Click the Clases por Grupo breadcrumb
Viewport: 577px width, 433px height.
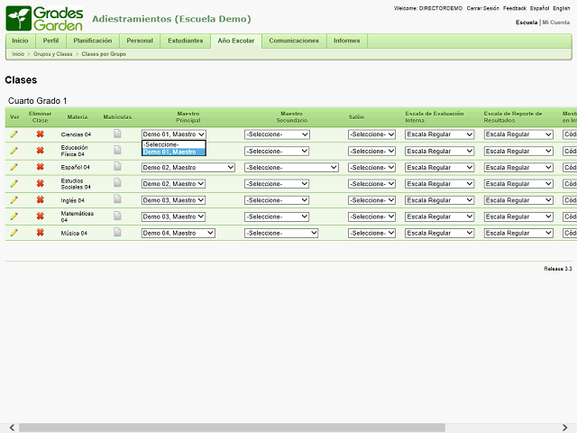point(104,54)
